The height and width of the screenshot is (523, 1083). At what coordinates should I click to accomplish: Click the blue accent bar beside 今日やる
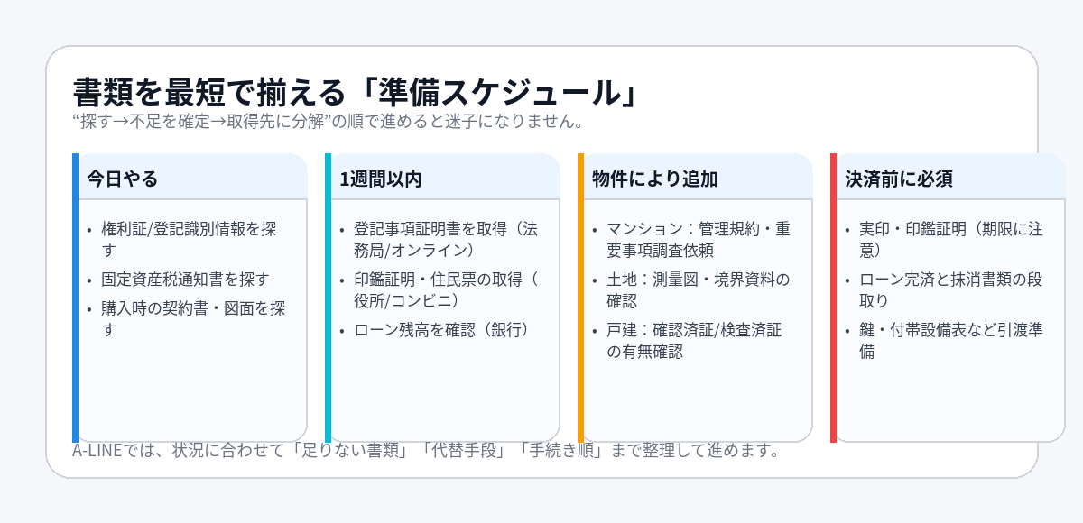pos(76,298)
